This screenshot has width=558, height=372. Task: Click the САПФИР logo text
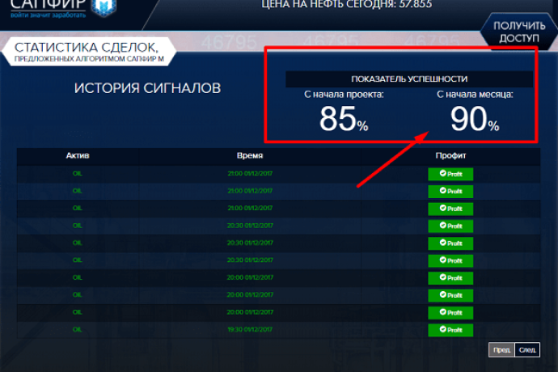48,5
